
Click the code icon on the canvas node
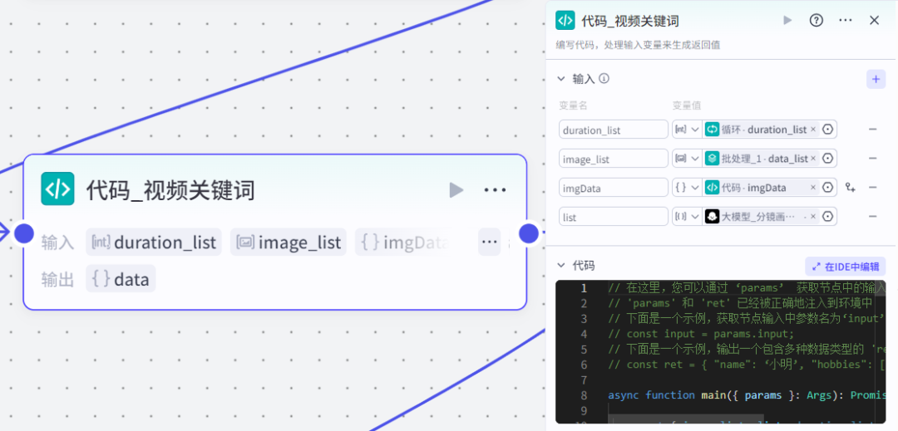click(58, 189)
